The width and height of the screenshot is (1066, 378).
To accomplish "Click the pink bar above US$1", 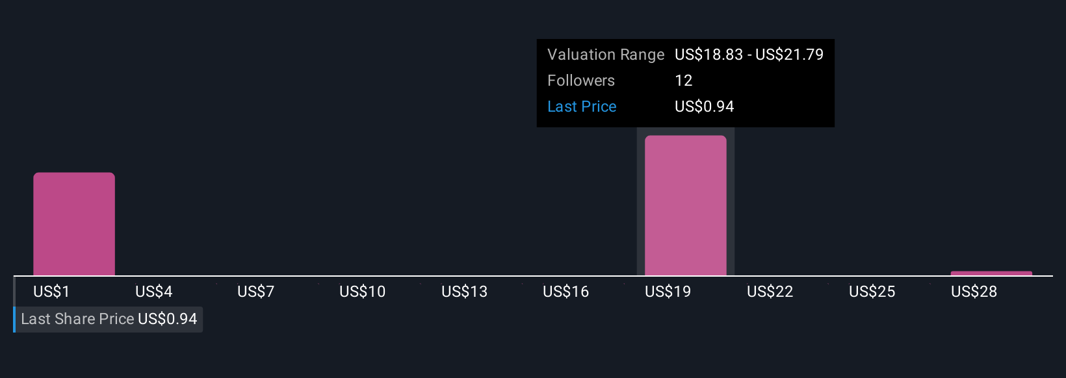I will (x=74, y=224).
